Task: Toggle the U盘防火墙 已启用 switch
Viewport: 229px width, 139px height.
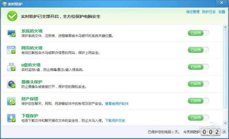Action: coord(198,67)
